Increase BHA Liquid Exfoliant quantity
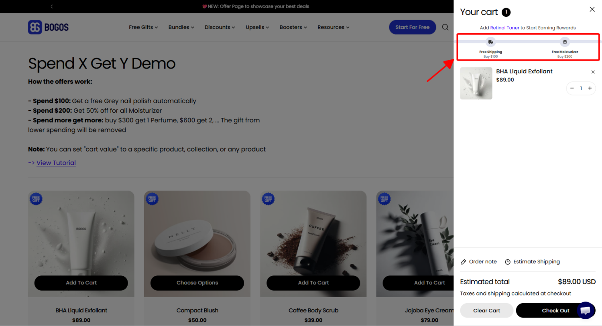 click(590, 88)
